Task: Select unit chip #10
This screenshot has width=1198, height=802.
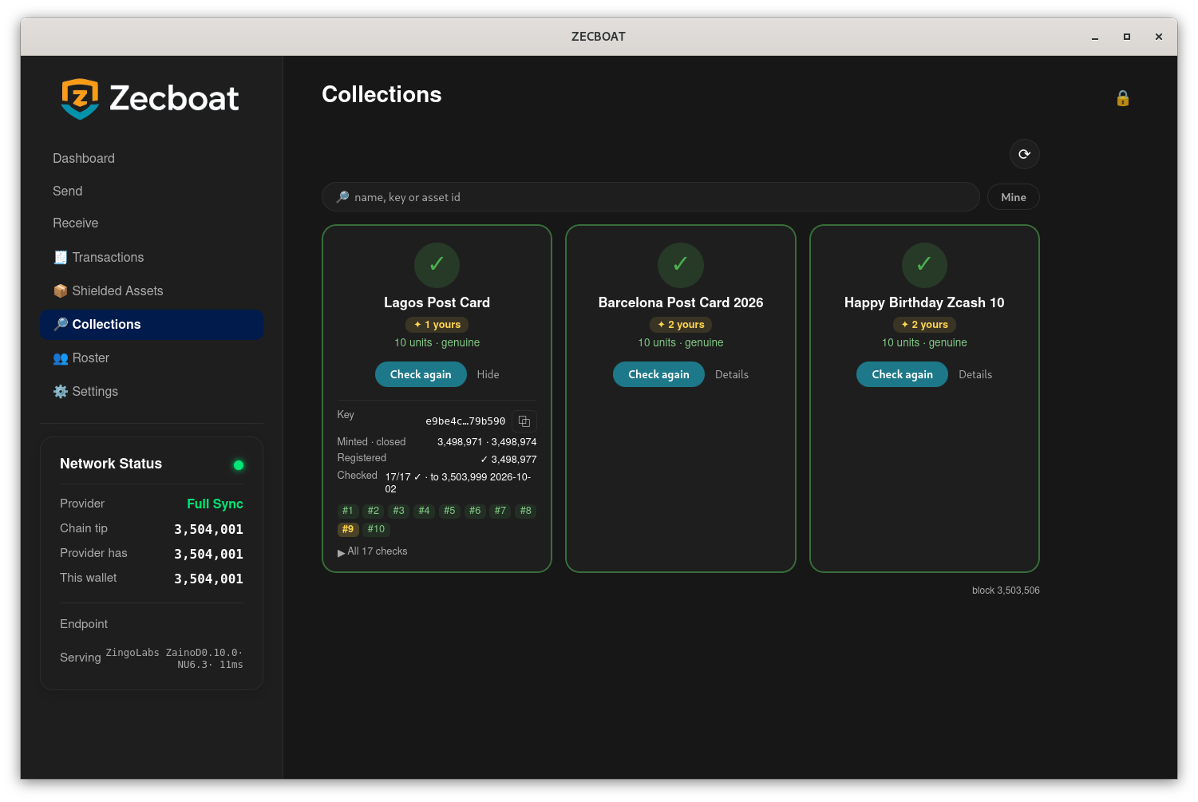Action: click(376, 529)
